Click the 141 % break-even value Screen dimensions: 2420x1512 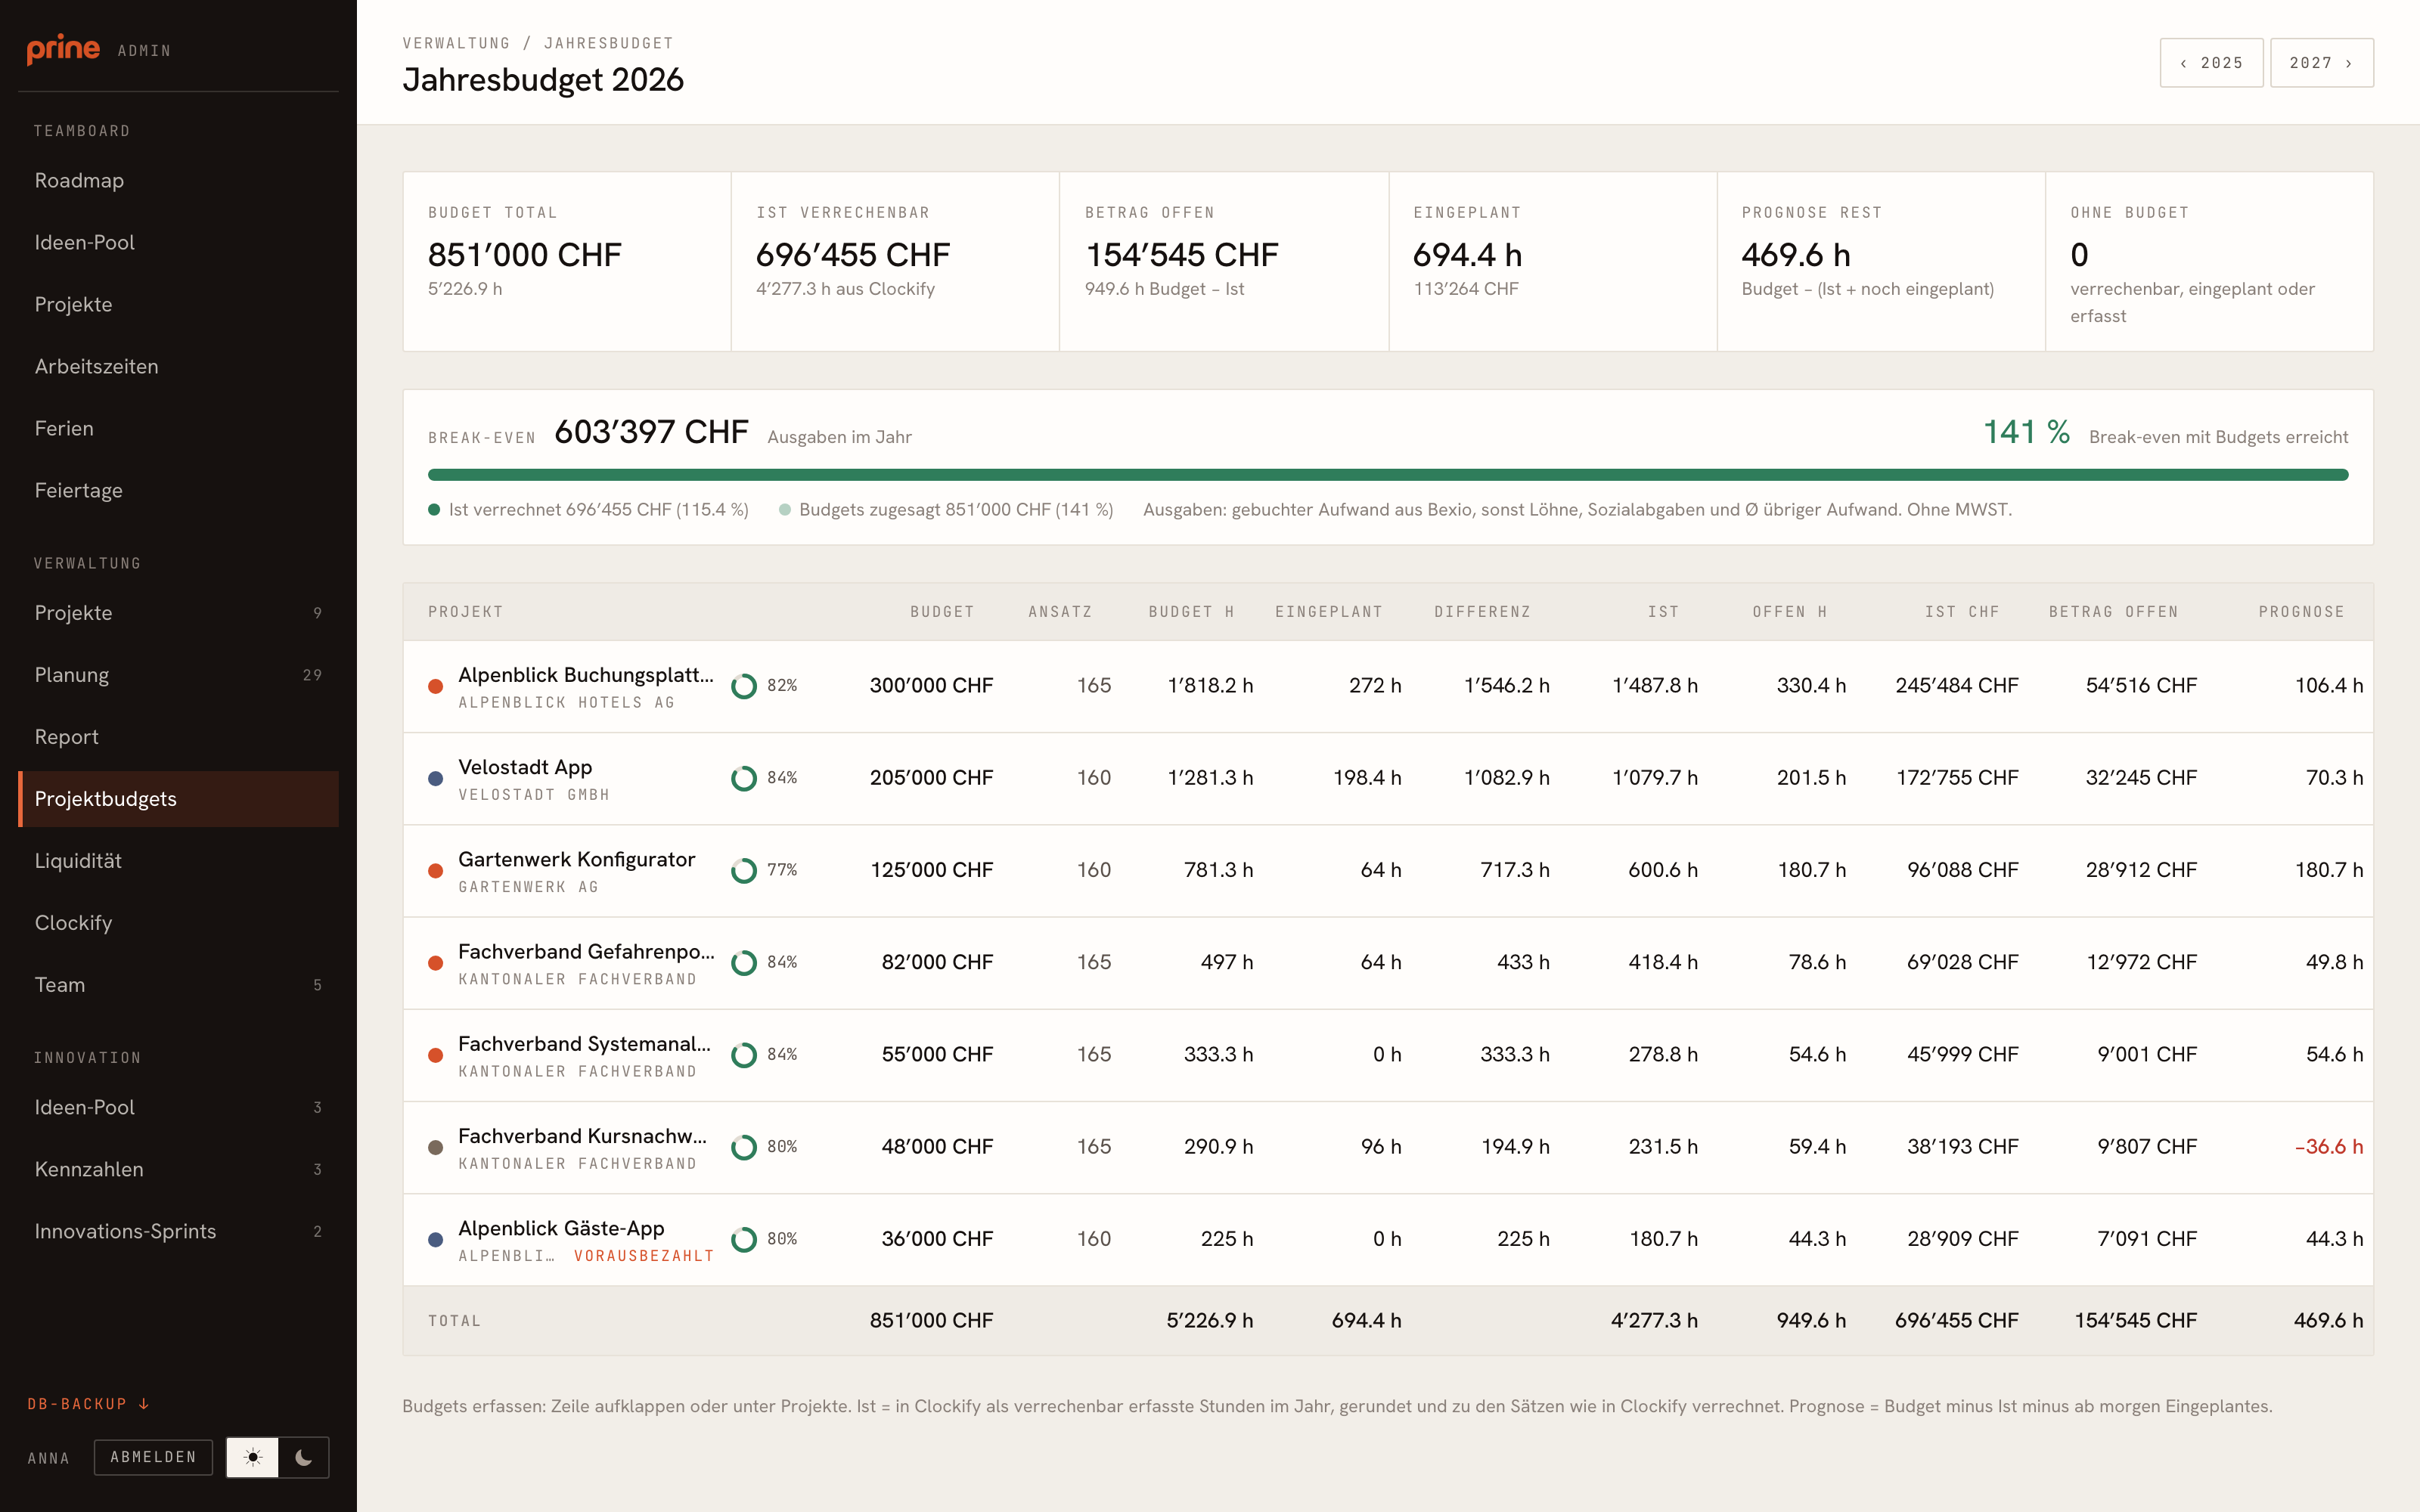[2027, 432]
